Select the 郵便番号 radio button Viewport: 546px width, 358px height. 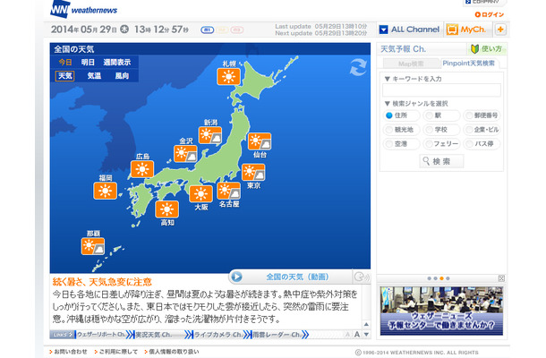[469, 115]
